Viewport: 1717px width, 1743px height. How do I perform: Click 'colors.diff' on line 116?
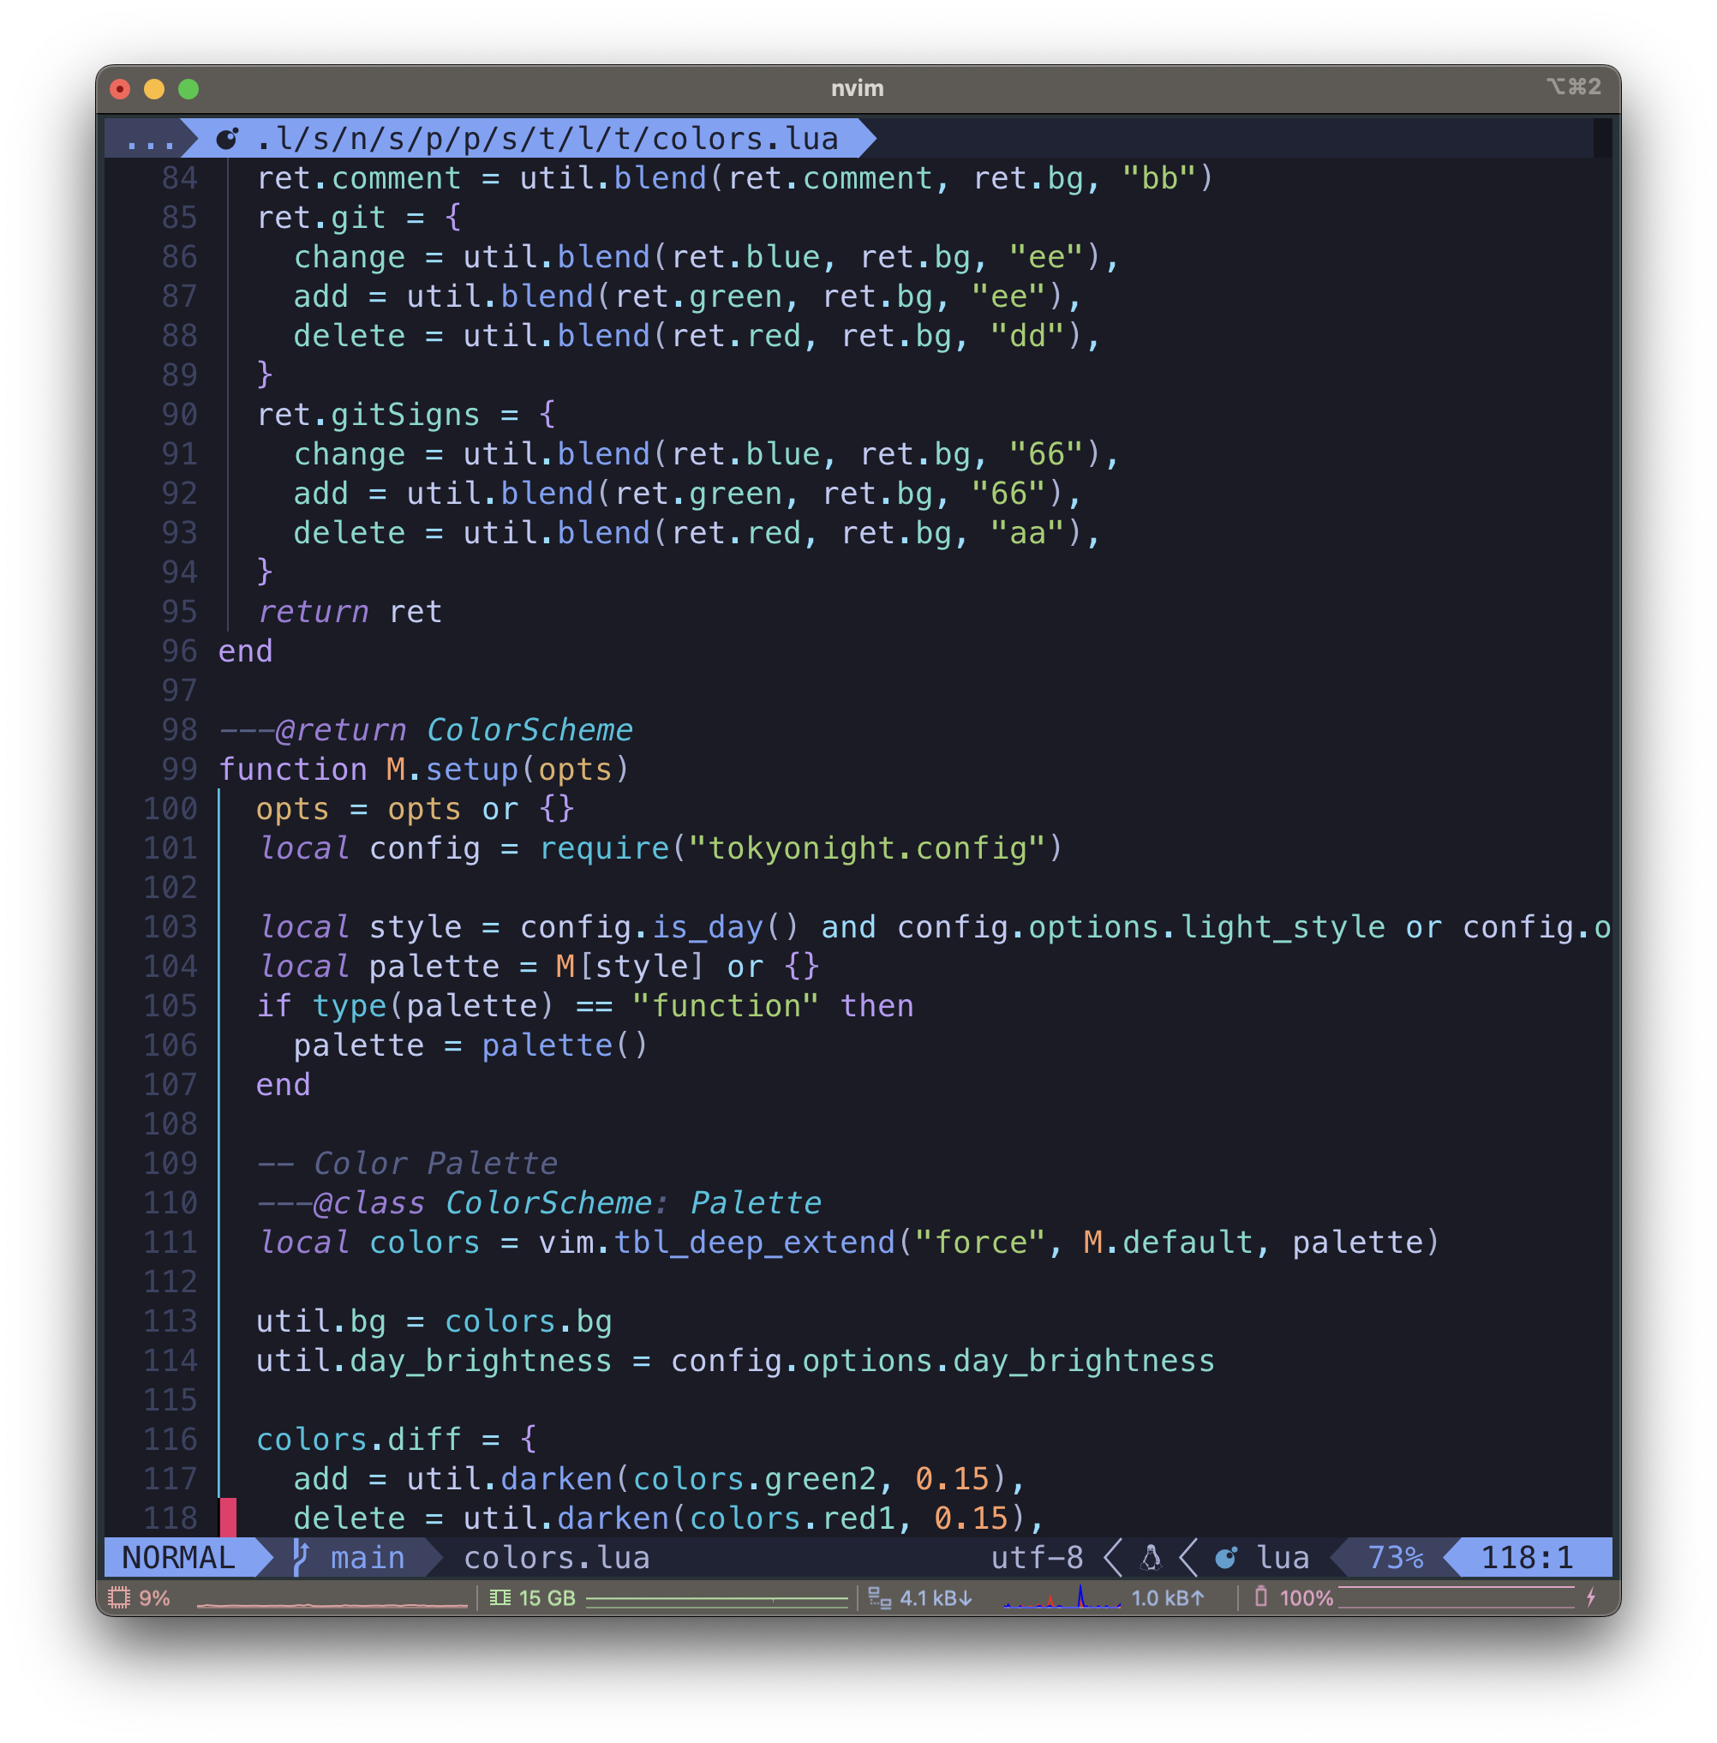point(358,1439)
